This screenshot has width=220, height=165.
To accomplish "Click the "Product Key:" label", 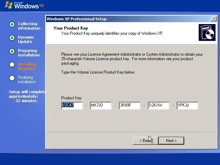I will [71, 98].
